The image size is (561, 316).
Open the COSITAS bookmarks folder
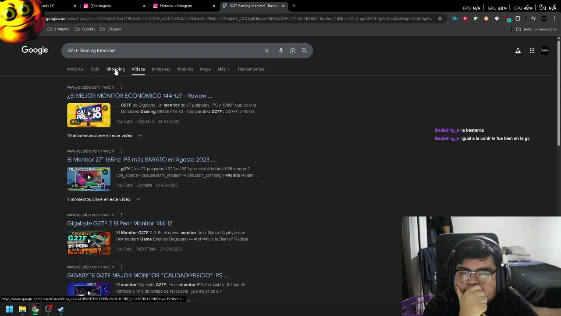click(85, 29)
